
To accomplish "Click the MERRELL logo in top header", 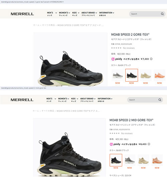I will (x=22, y=14).
